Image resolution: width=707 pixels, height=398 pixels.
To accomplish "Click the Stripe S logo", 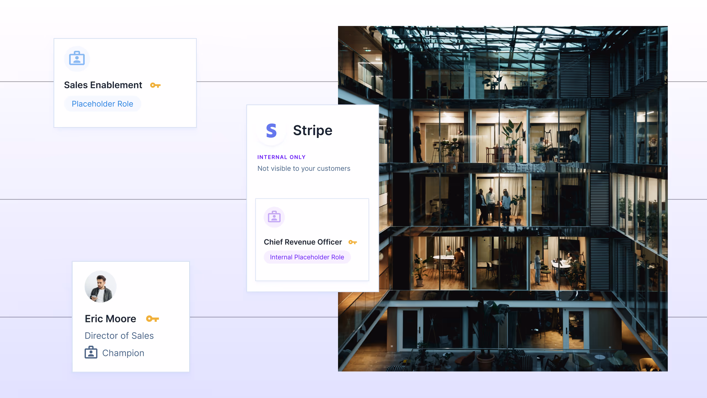I will click(271, 130).
